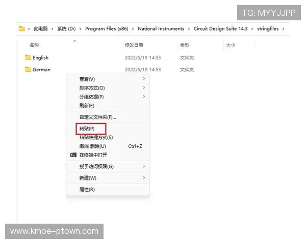The width and height of the screenshot is (306, 244).
Task: Select the English folder name
Action: pos(40,58)
